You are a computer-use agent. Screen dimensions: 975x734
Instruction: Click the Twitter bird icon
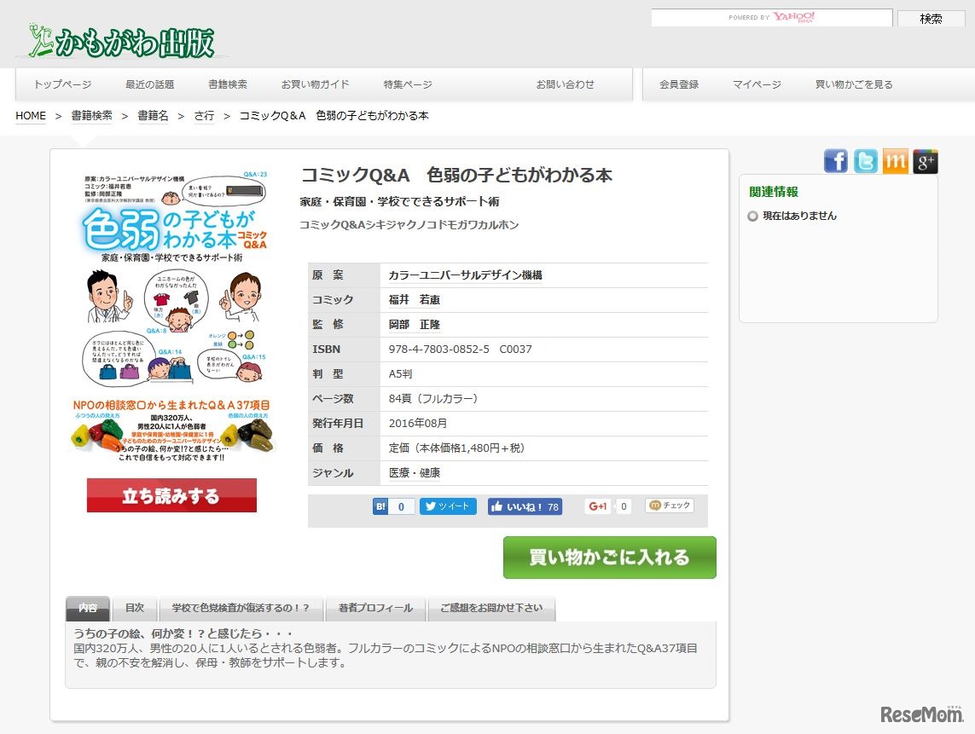click(865, 161)
